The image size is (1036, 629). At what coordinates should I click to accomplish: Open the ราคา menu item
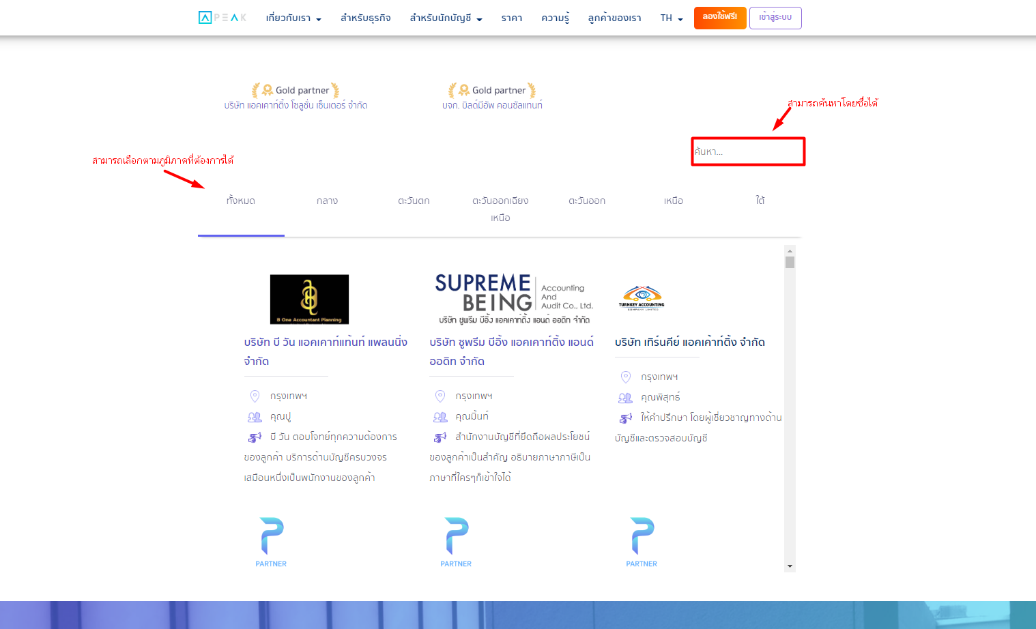point(512,18)
